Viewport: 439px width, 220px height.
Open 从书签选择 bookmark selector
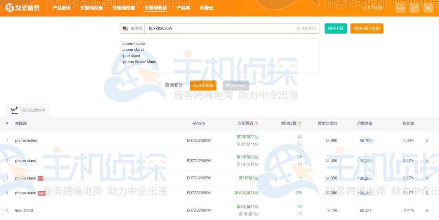pos(306,29)
